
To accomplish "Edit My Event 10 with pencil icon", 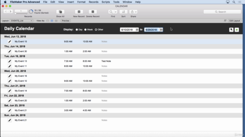I will [10, 81].
